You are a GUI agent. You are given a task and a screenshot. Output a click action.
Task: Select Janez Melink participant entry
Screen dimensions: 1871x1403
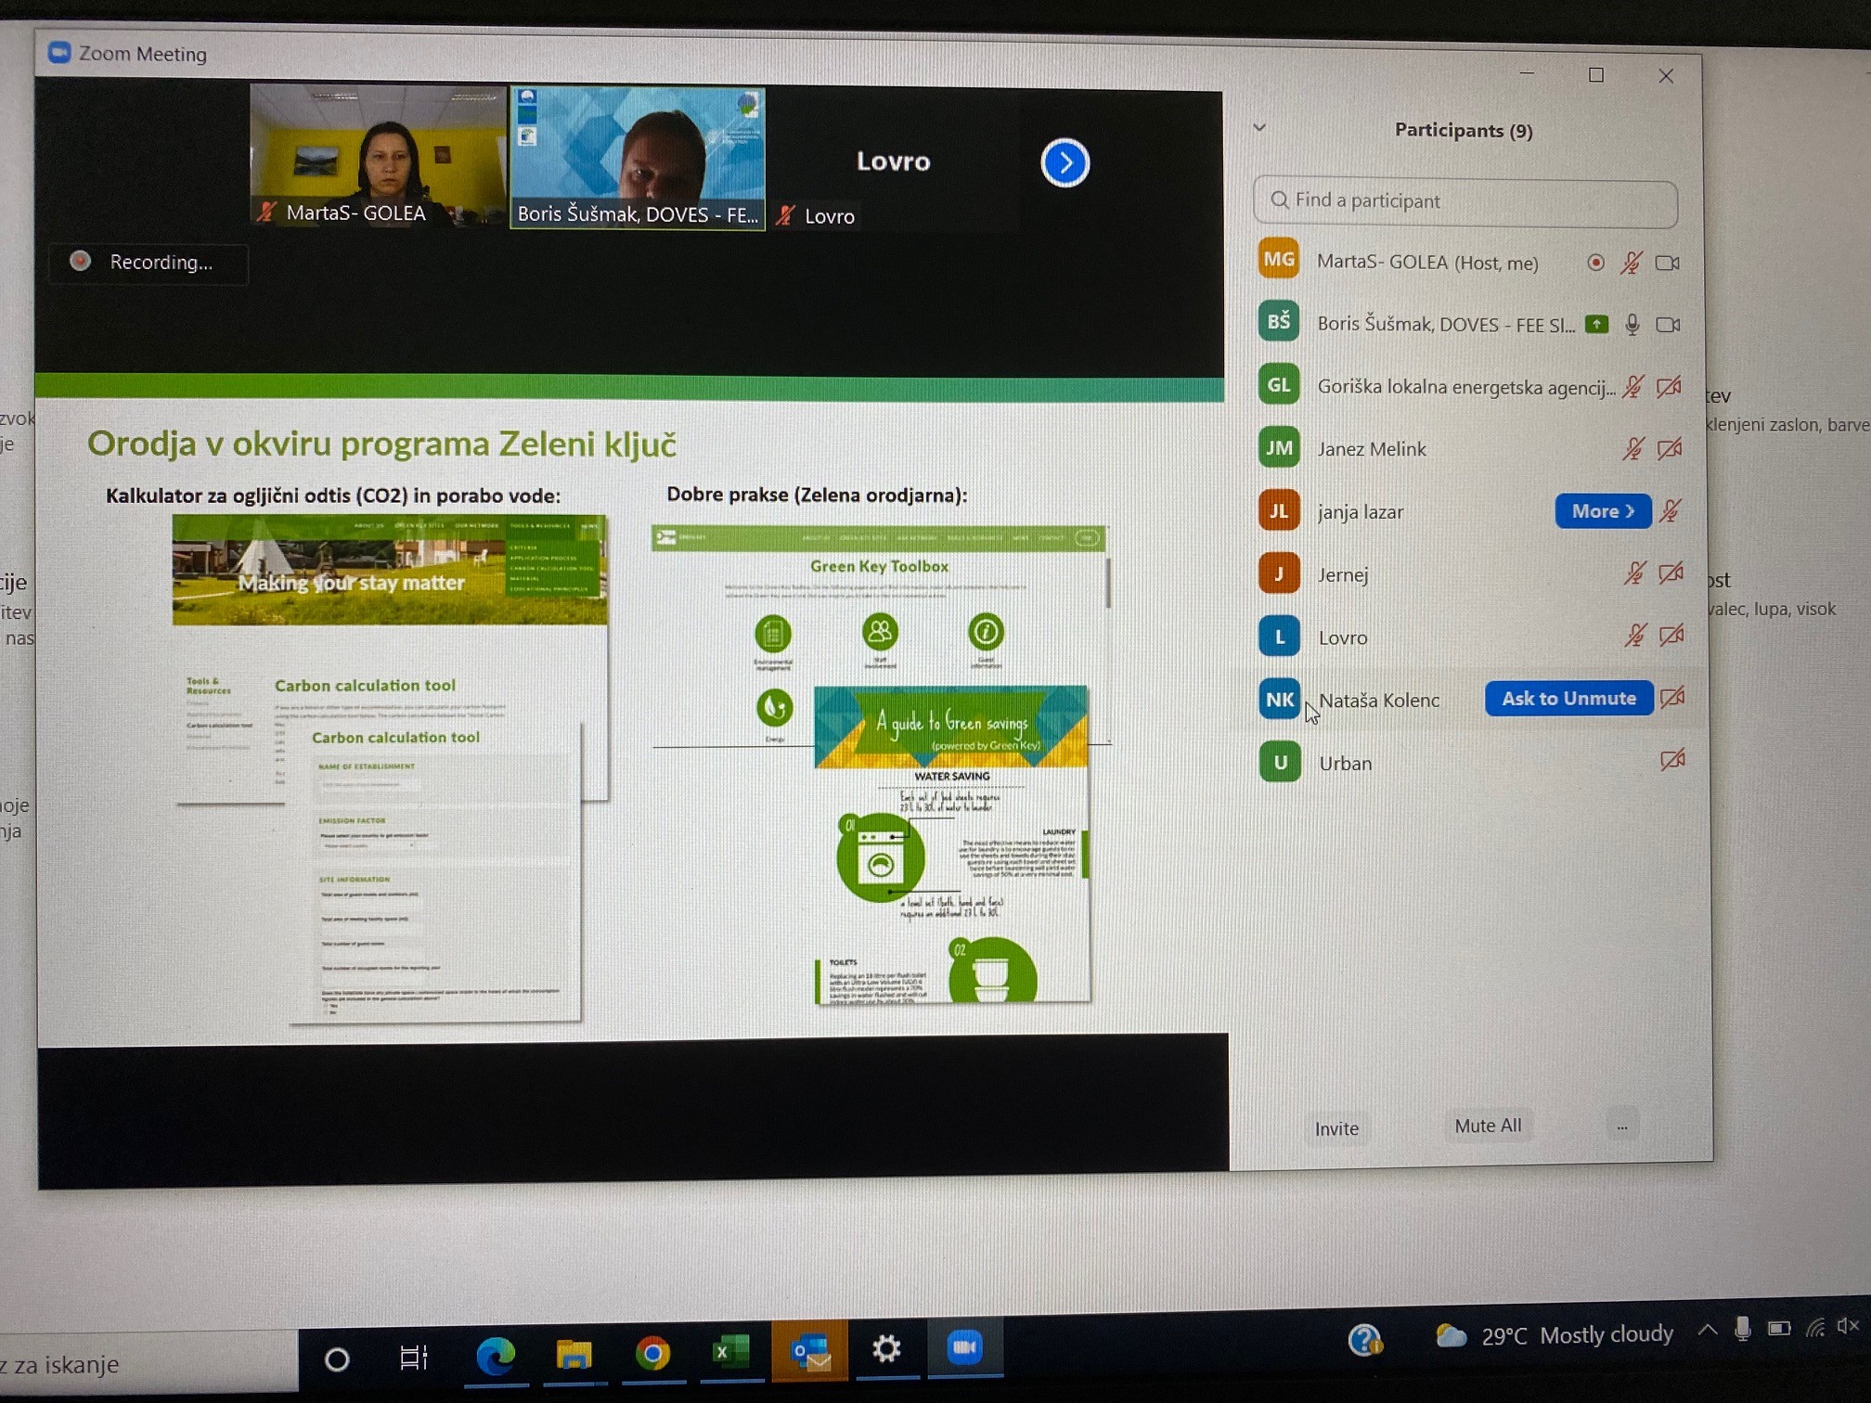(1371, 449)
